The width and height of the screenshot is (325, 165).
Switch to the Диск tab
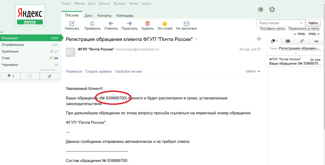(x=89, y=16)
